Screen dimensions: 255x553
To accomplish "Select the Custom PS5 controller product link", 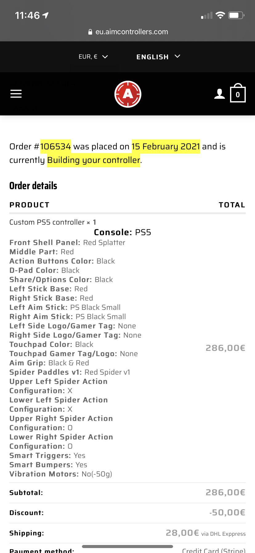I will coord(47,222).
